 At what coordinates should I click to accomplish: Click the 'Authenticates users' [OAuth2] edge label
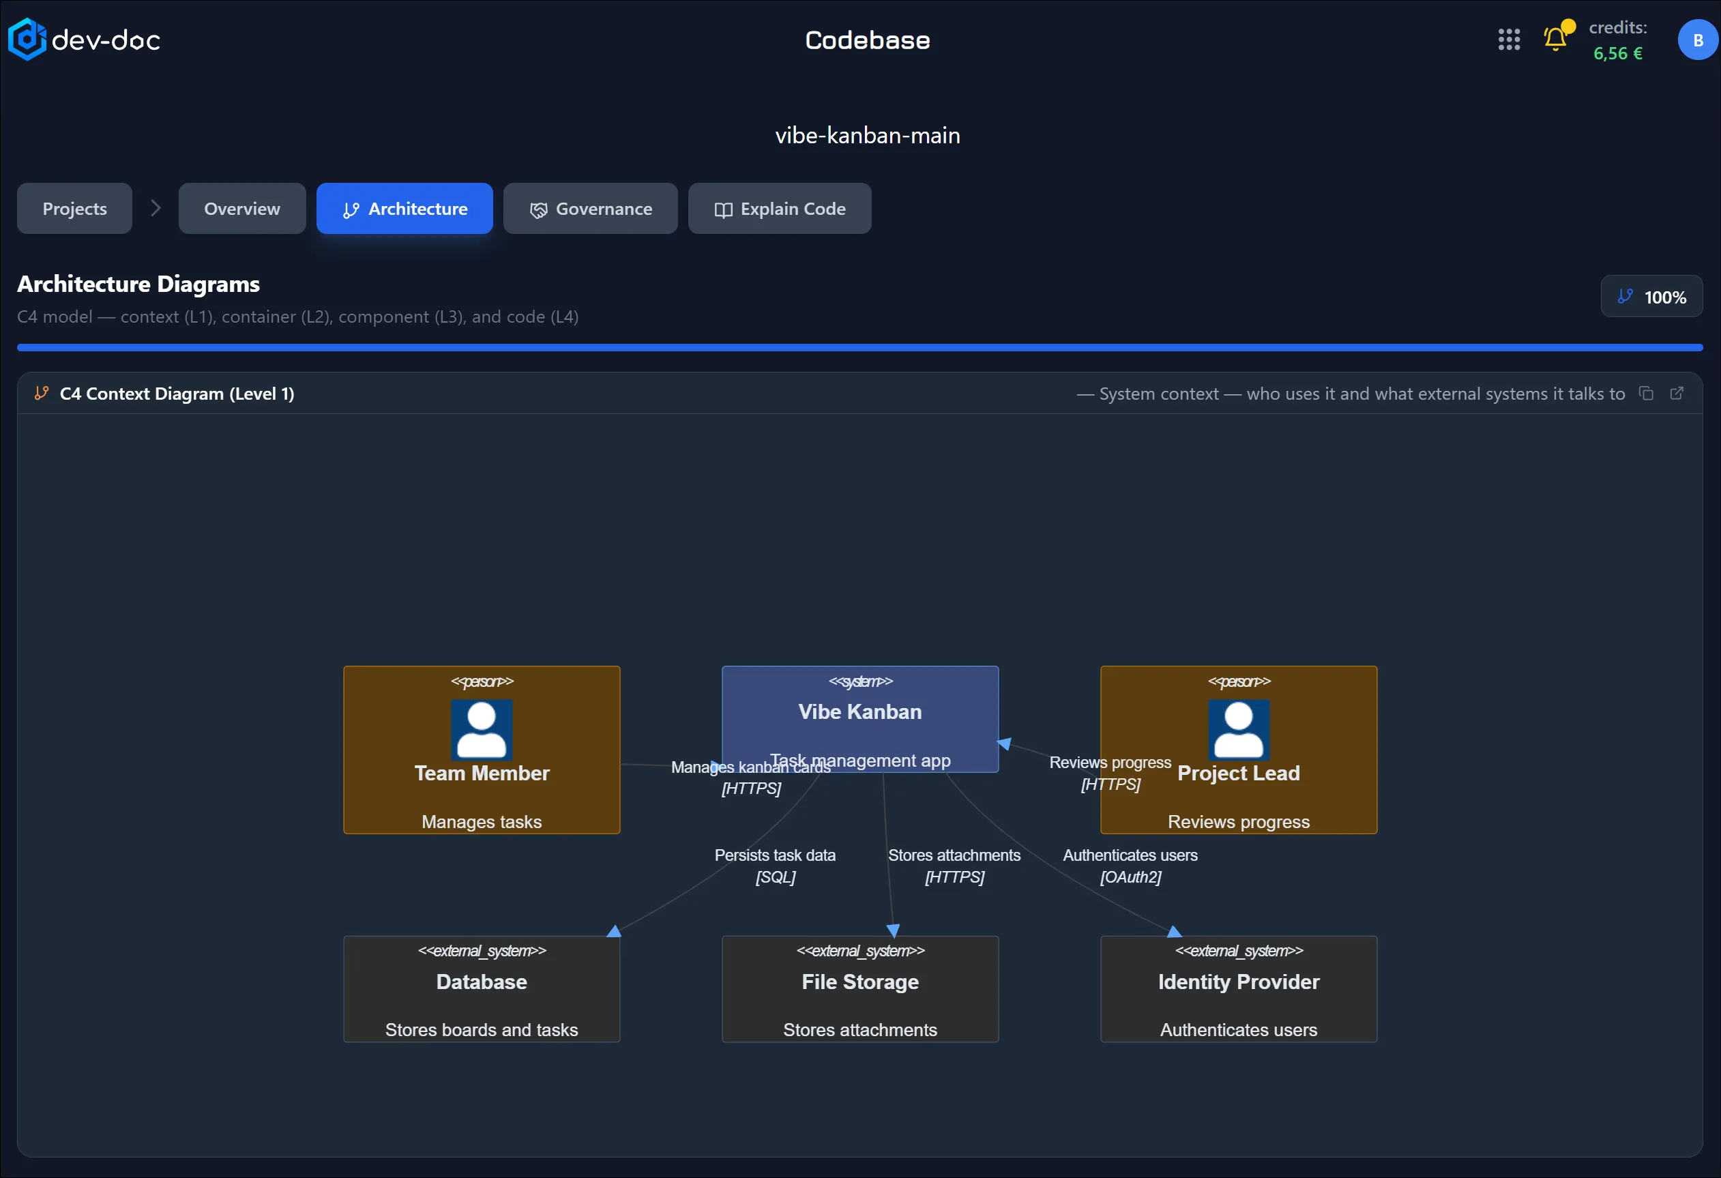click(x=1130, y=866)
